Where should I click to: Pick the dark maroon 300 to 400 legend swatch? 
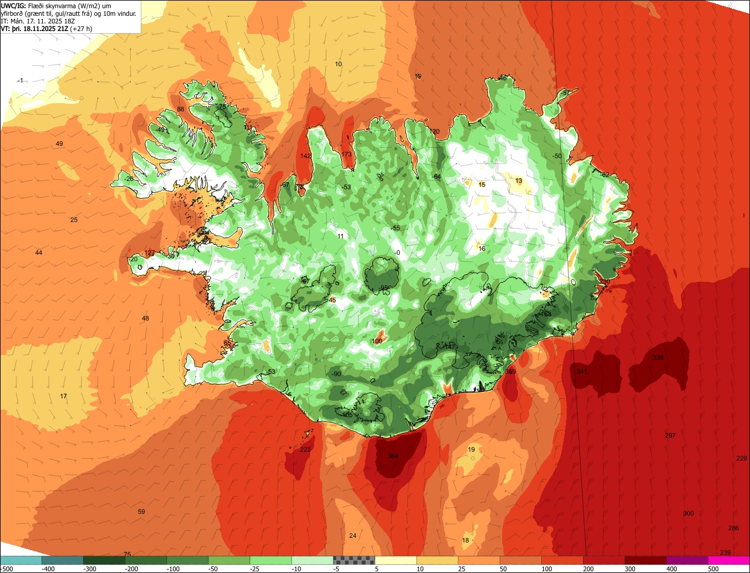[645, 560]
